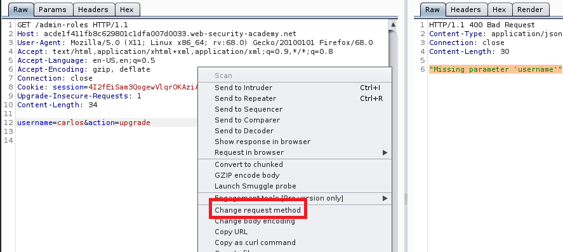563x252 pixels.
Task: Expand Request in browser submenu arrow
Action: pos(385,152)
